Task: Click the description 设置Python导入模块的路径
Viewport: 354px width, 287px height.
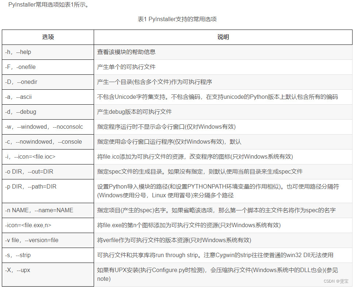Action: [x=223, y=191]
